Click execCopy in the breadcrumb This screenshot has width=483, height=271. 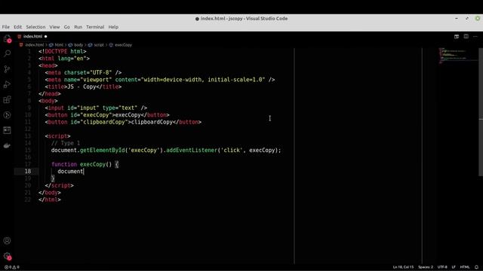click(123, 45)
